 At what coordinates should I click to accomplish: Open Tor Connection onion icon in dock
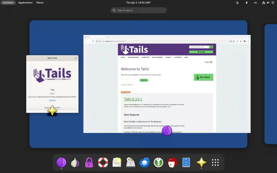pos(75,162)
